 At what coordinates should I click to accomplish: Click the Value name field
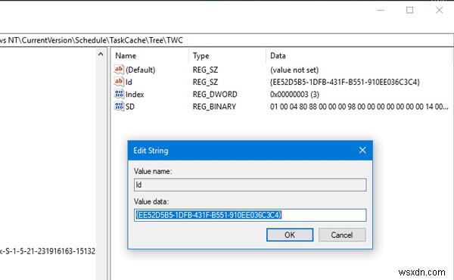point(250,185)
